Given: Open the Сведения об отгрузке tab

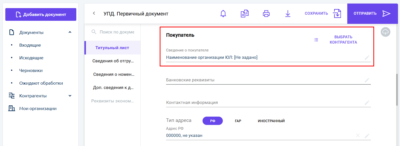Looking at the screenshot, I should click(113, 61).
